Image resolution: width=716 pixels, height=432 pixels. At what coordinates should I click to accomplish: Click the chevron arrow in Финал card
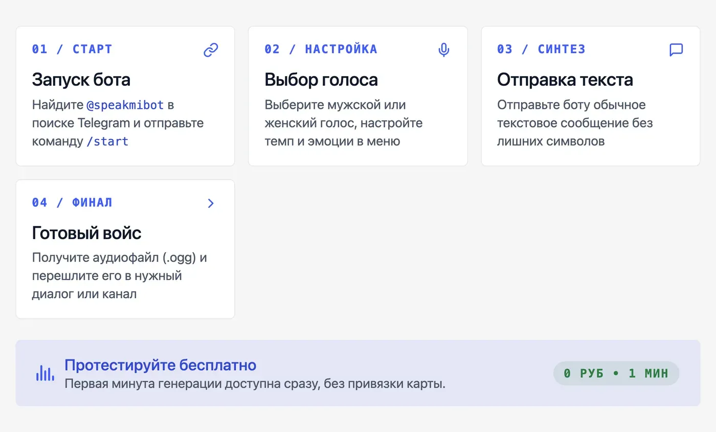point(211,203)
